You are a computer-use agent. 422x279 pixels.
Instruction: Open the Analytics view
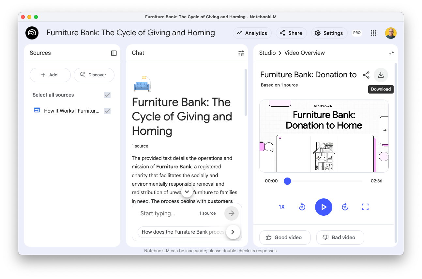252,33
